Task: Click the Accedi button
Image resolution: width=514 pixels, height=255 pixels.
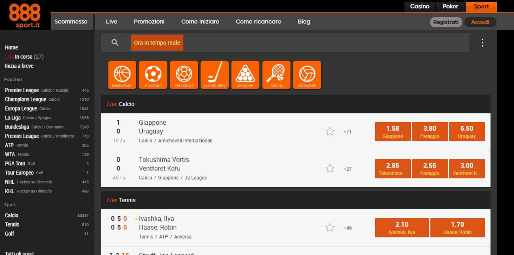Action: point(480,22)
